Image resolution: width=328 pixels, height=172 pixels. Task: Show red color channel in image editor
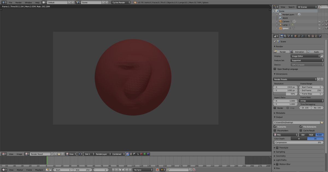[x=141, y=154]
